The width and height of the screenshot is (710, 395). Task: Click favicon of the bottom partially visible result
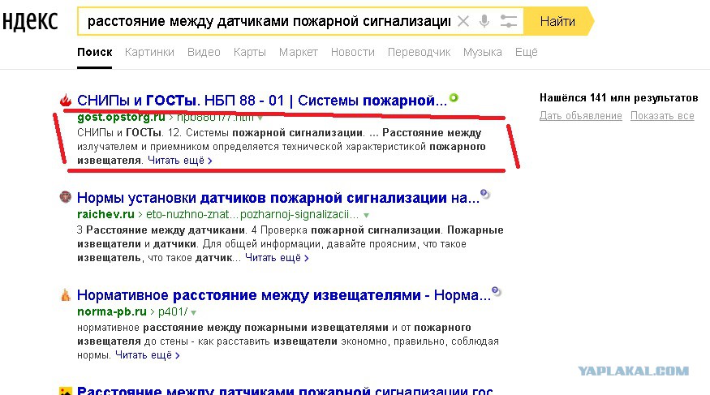click(66, 391)
